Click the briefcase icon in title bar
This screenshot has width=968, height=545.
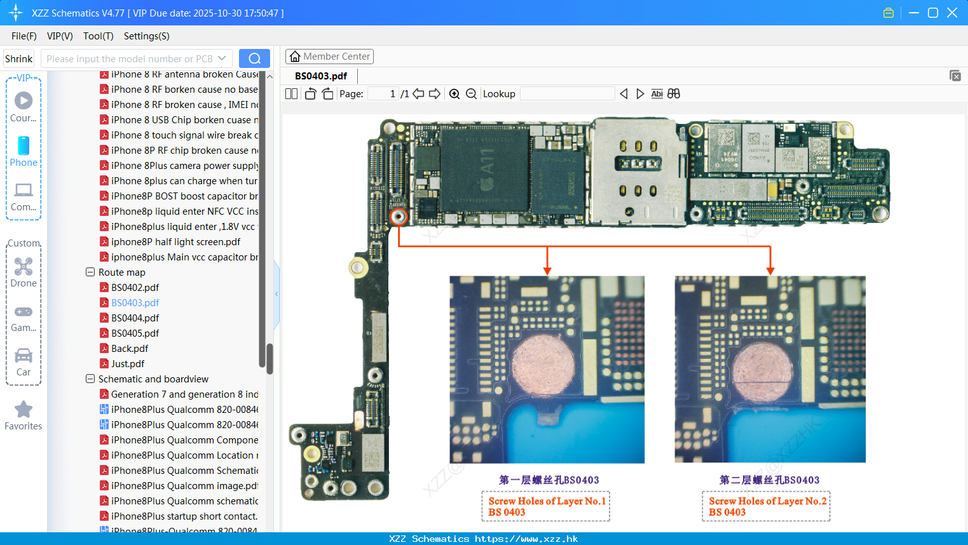pyautogui.click(x=889, y=13)
